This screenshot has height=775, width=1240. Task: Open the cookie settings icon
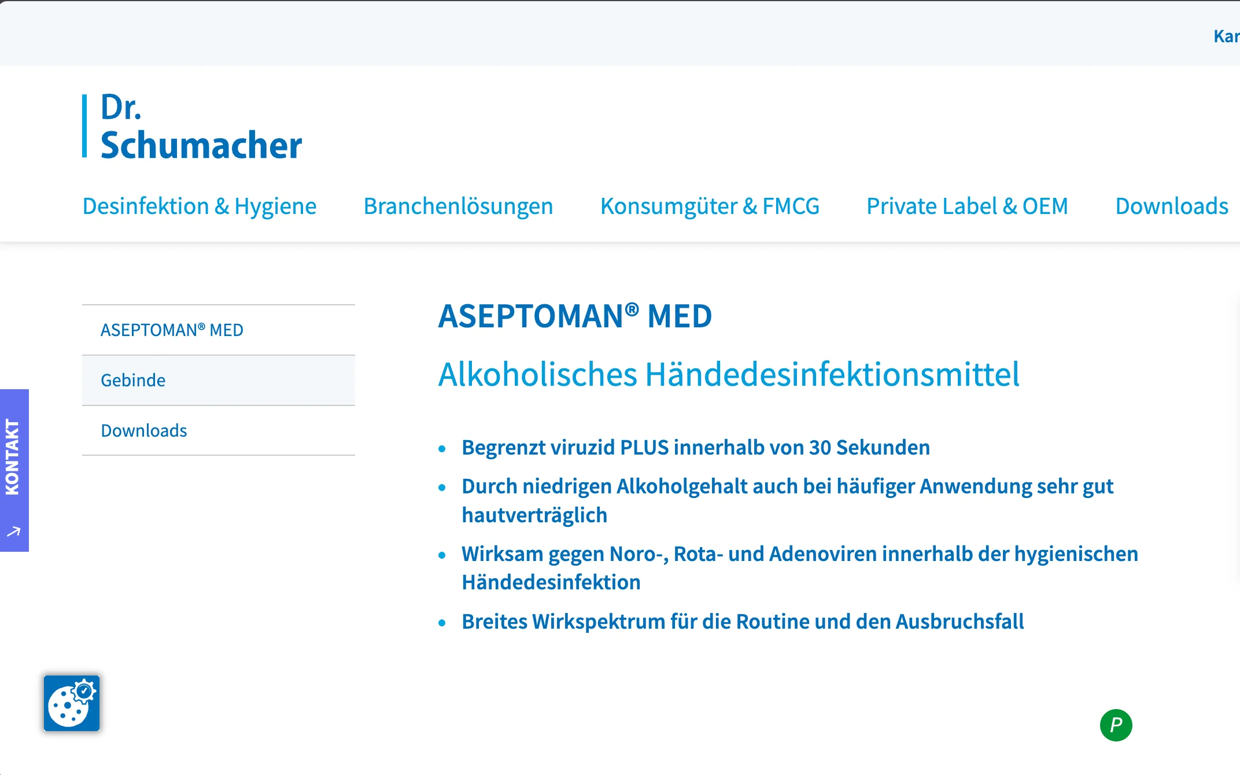tap(72, 703)
